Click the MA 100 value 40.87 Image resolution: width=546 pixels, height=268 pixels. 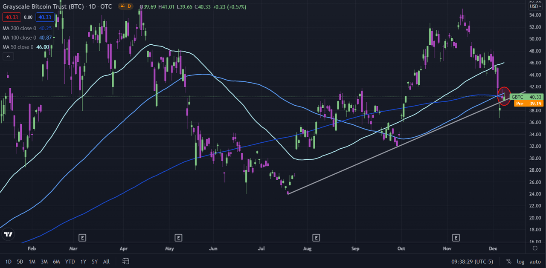pos(45,37)
